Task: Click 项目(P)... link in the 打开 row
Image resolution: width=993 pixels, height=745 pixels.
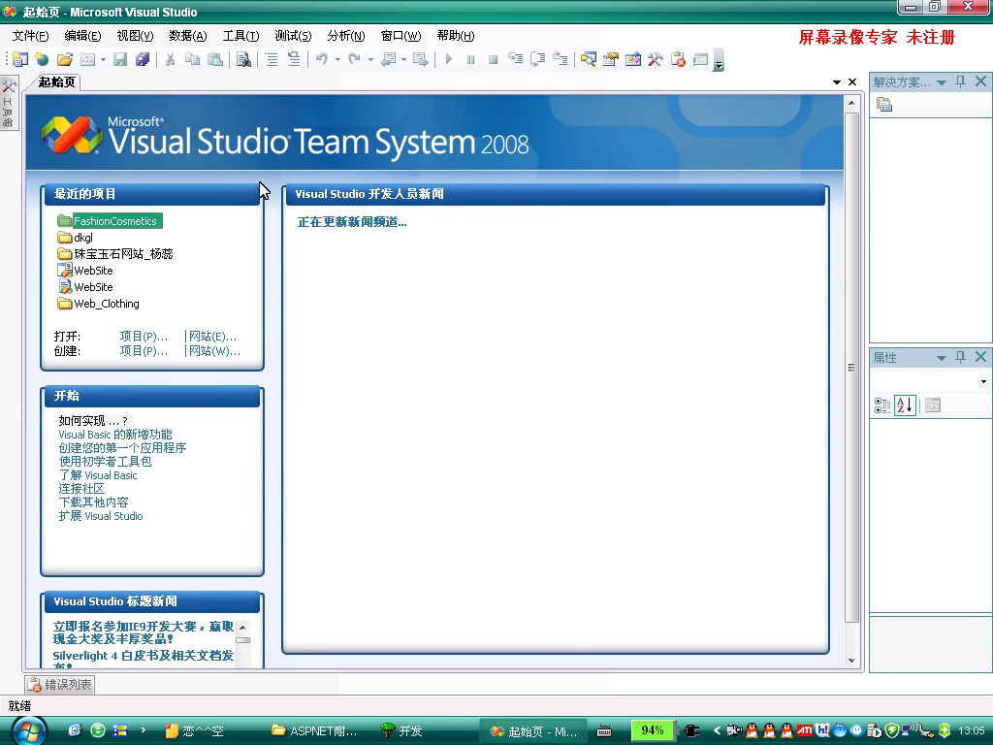Action: point(144,337)
